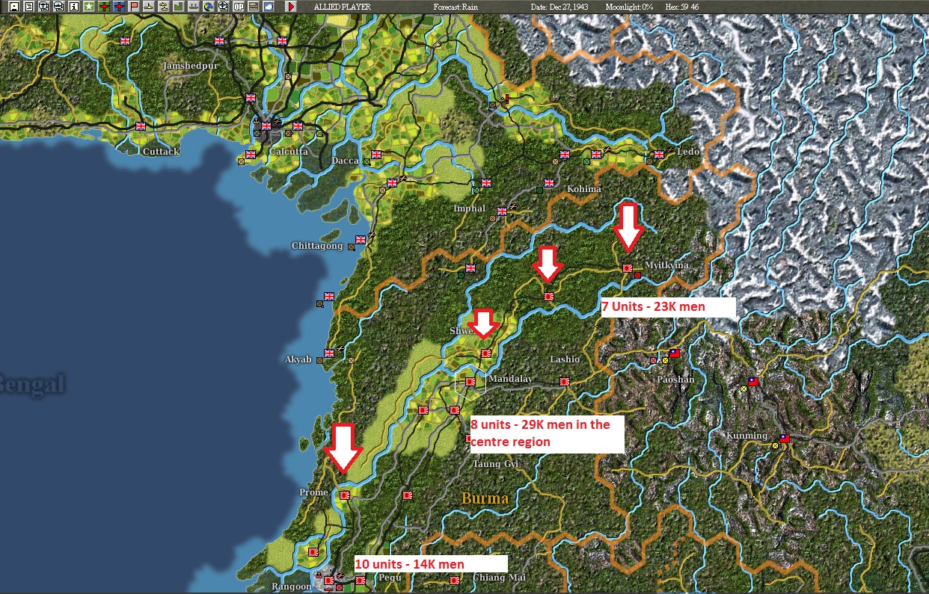This screenshot has width=929, height=594.
Task: Select Japanese unit flag at Myitkyina
Action: tap(628, 267)
